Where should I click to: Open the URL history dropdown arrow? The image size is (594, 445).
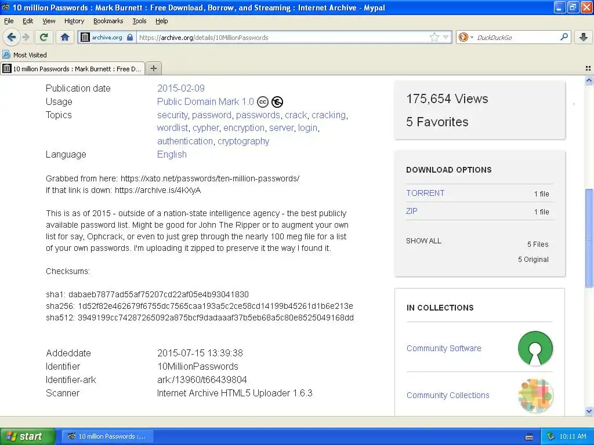pyautogui.click(x=446, y=37)
